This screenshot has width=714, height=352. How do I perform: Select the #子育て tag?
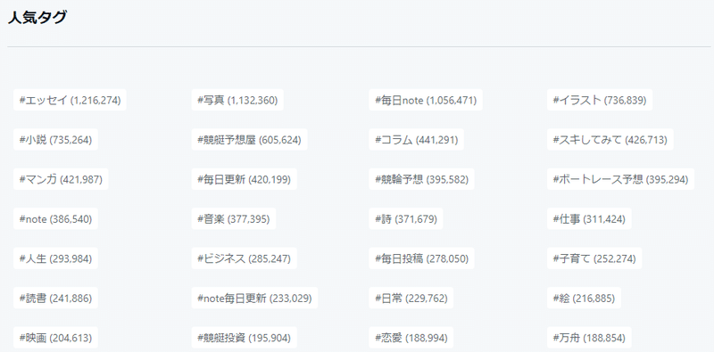pyautogui.click(x=594, y=258)
